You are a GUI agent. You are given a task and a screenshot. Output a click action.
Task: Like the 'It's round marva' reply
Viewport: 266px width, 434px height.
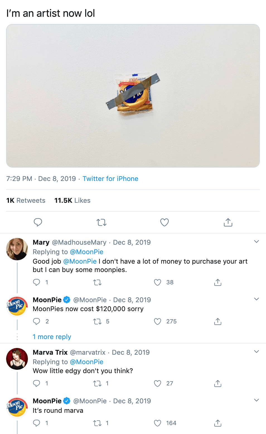158,423
